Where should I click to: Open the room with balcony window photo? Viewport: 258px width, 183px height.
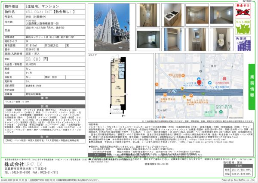pos(148,39)
